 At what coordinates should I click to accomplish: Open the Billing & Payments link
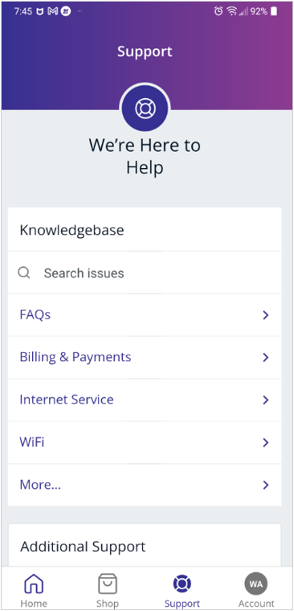(76, 357)
